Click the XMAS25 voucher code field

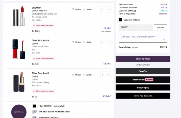[136, 28]
